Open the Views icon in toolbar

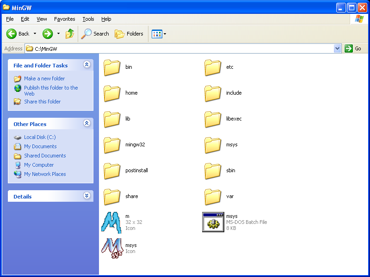click(157, 34)
